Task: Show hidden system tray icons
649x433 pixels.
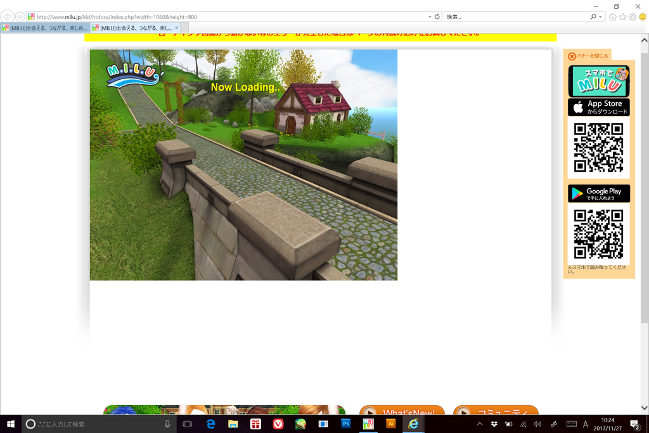Action: click(480, 423)
